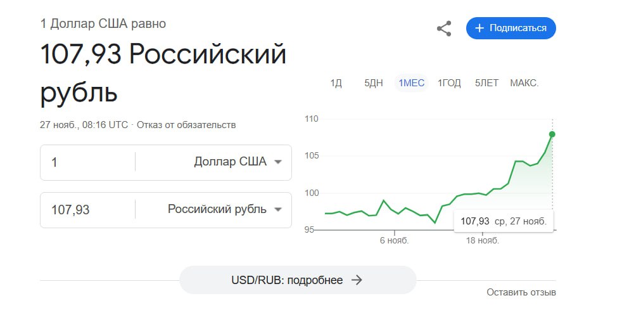This screenshot has height=317, width=622.
Task: Click the Оставить отзыв feedback link
Action: 521,292
